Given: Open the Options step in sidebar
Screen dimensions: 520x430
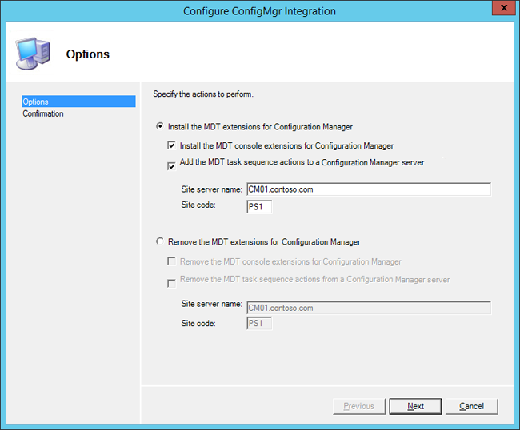Looking at the screenshot, I should pos(36,102).
